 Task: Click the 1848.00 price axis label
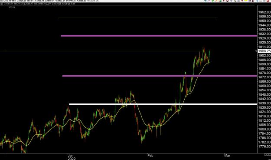(x=264, y=94)
